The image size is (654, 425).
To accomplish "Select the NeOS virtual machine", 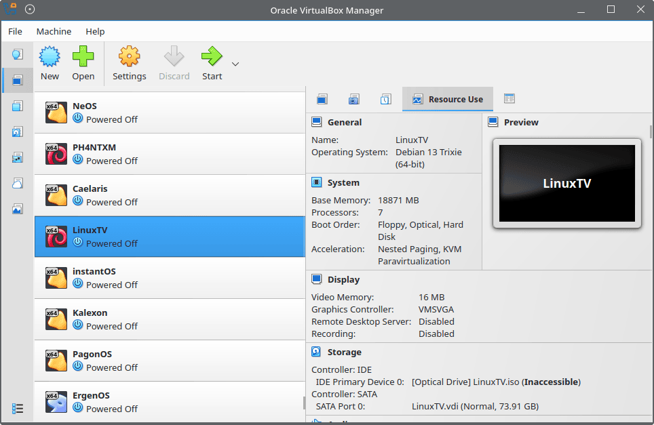I will tap(170, 113).
